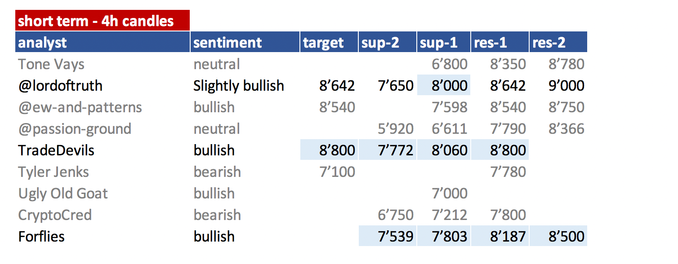Image resolution: width=678 pixels, height=264 pixels.
Task: Click Forflies sup-2 cell 7'539
Action: (x=388, y=236)
